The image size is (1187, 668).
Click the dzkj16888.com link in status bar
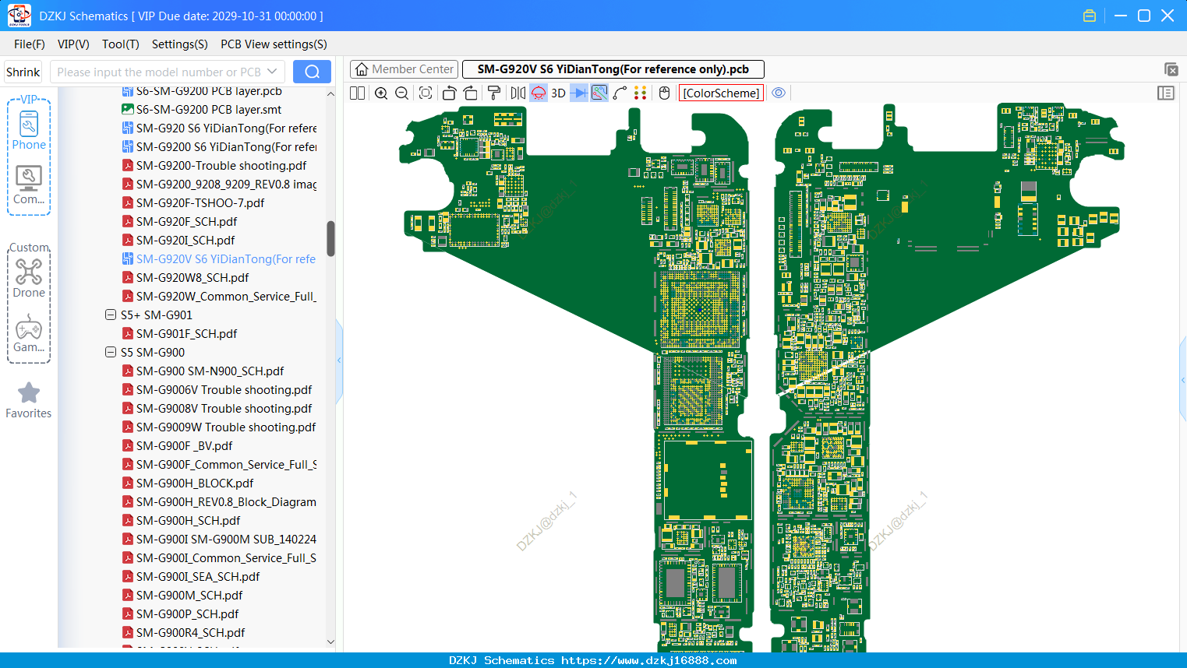[648, 660]
